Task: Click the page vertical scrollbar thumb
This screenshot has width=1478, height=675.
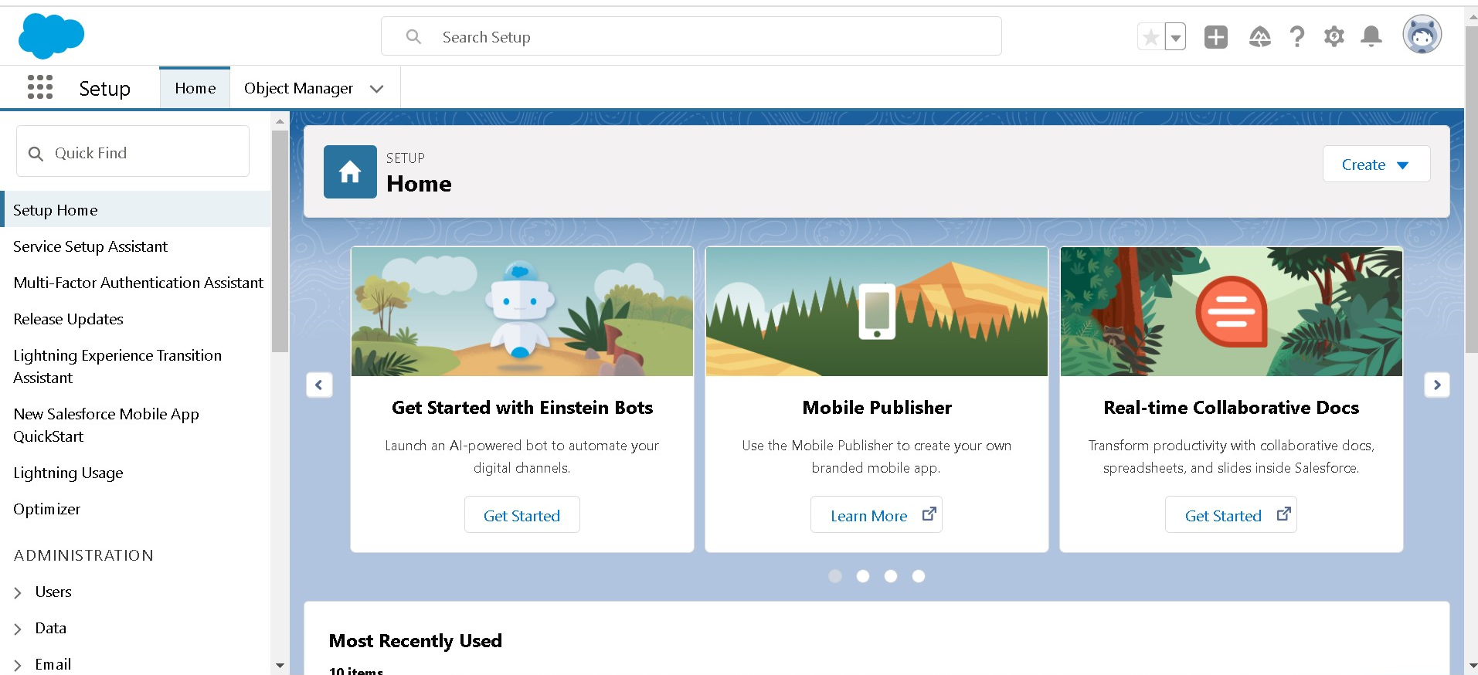Action: click(x=1471, y=188)
